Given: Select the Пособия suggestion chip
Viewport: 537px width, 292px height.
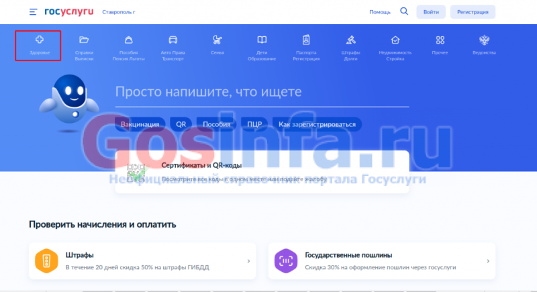Looking at the screenshot, I should coord(216,124).
